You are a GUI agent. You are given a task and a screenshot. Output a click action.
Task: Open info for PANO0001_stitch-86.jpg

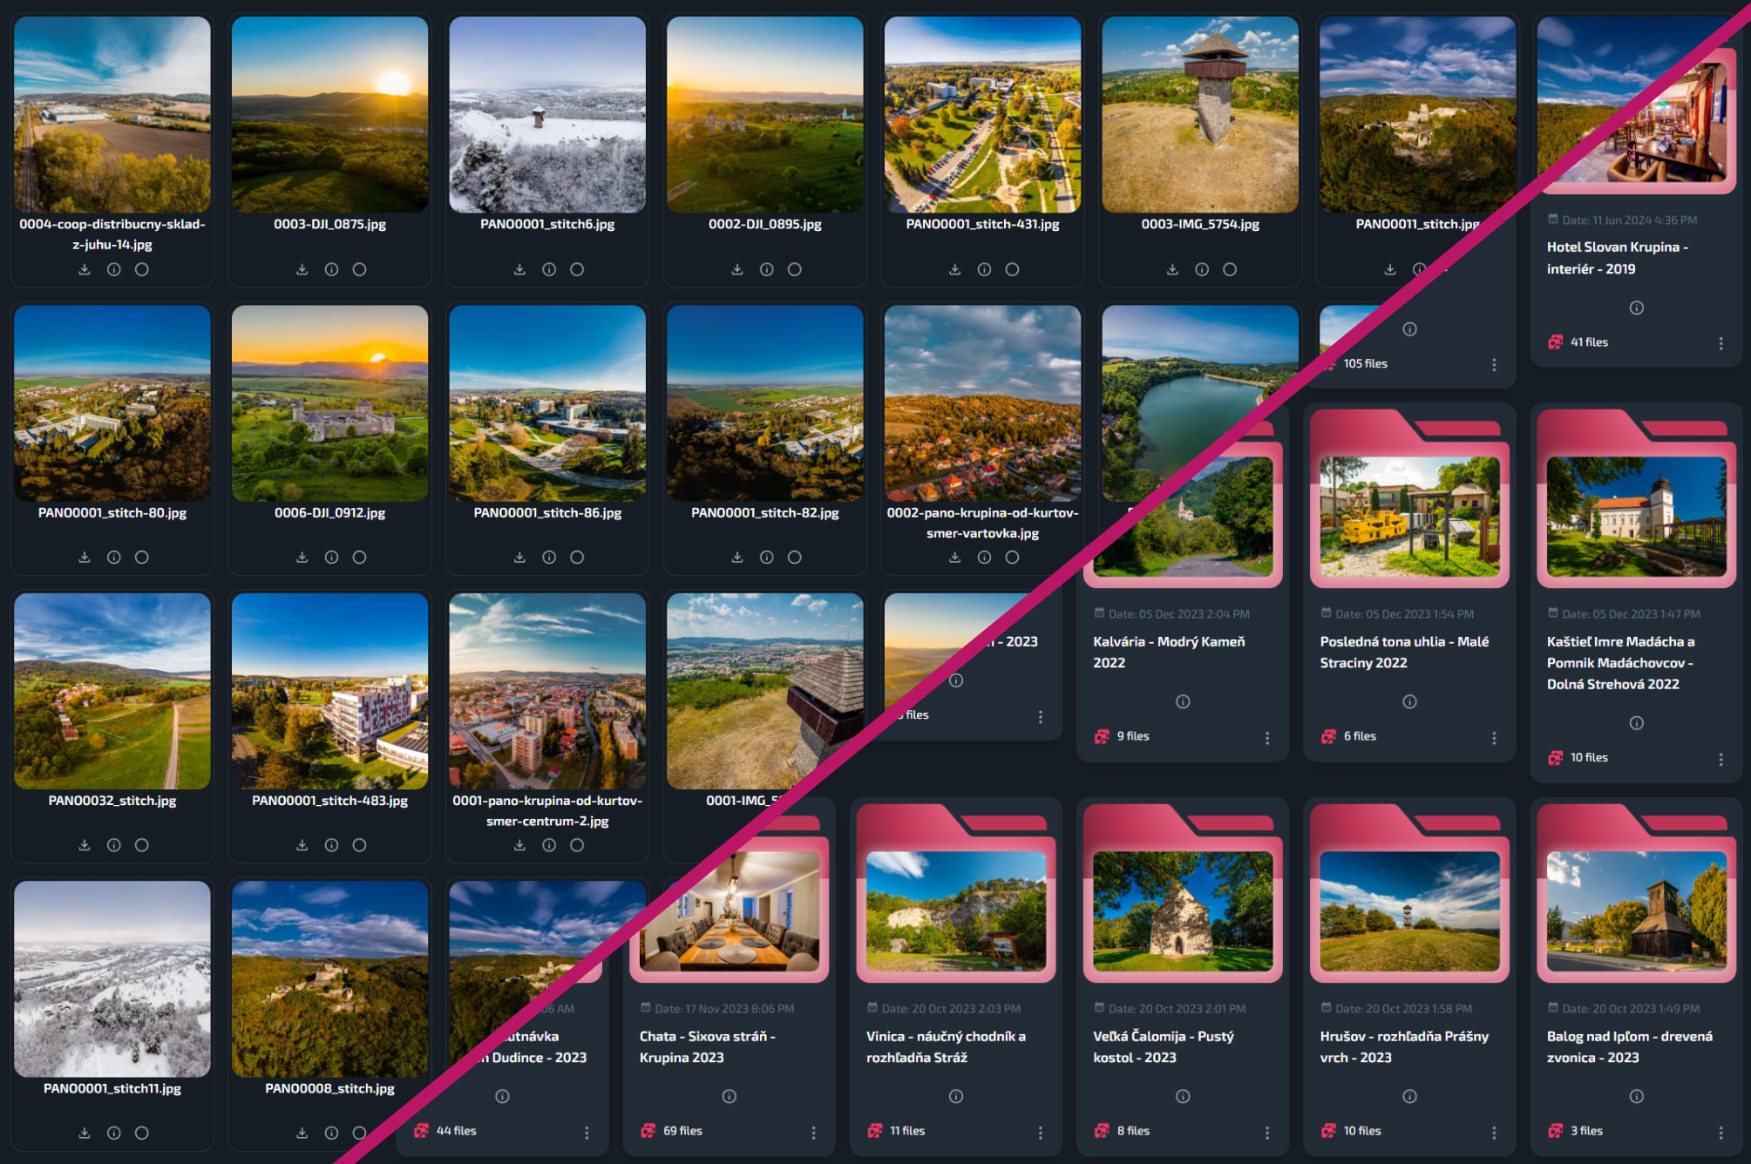(549, 557)
